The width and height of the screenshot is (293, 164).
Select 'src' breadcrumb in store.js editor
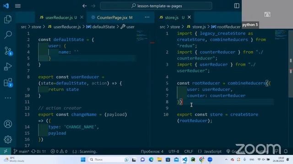click(x=163, y=27)
